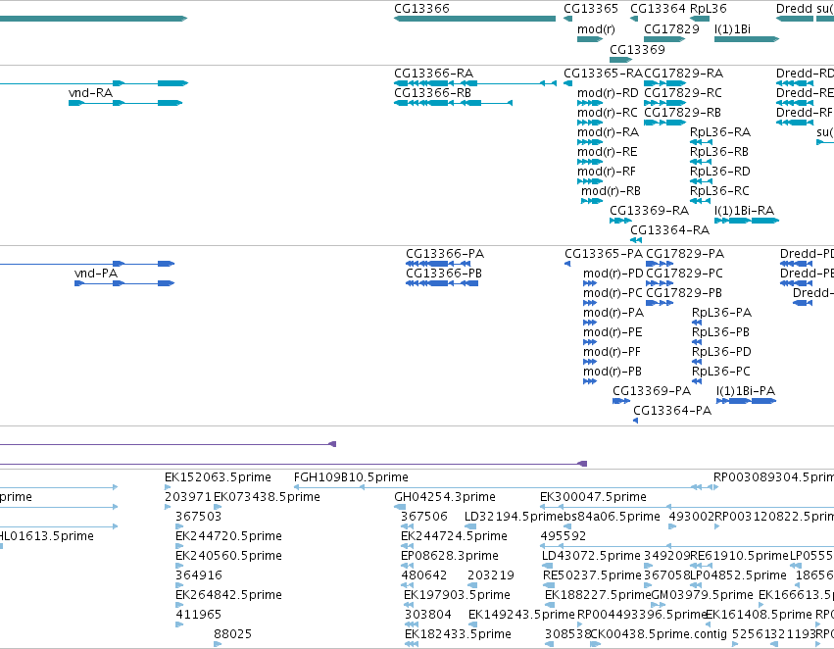Click the CG13369 gene label
The height and width of the screenshot is (649, 834).
coord(637,49)
